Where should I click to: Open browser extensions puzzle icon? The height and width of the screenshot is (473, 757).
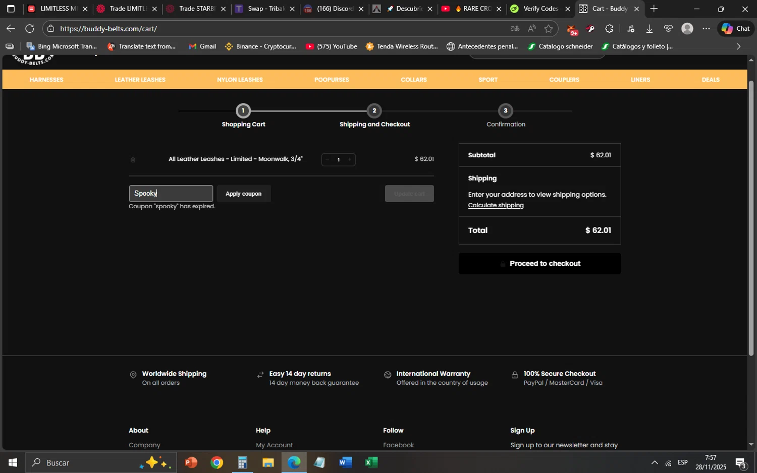tap(609, 29)
